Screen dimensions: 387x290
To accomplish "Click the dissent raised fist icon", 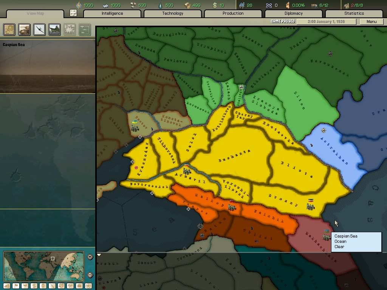I will pos(288,5).
